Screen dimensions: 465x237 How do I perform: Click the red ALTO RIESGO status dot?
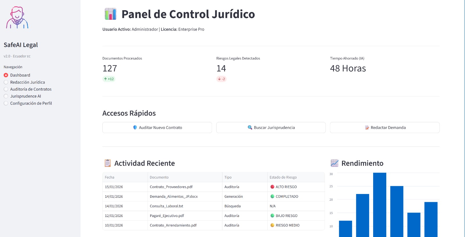[x=272, y=187]
